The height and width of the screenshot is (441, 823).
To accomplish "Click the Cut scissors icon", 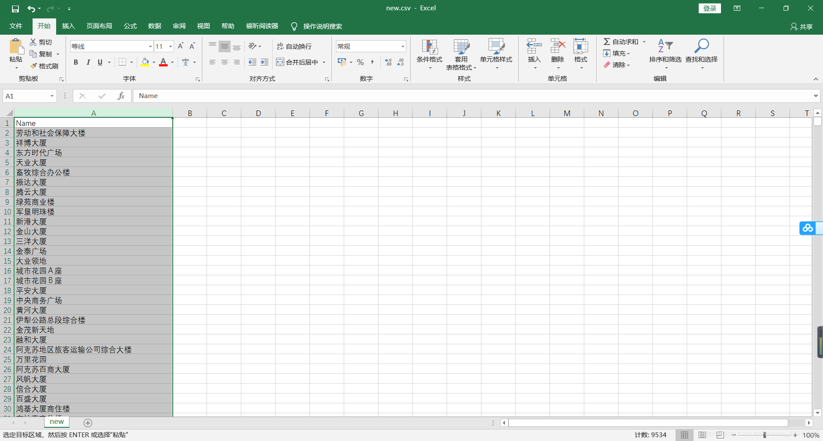I will click(x=33, y=42).
